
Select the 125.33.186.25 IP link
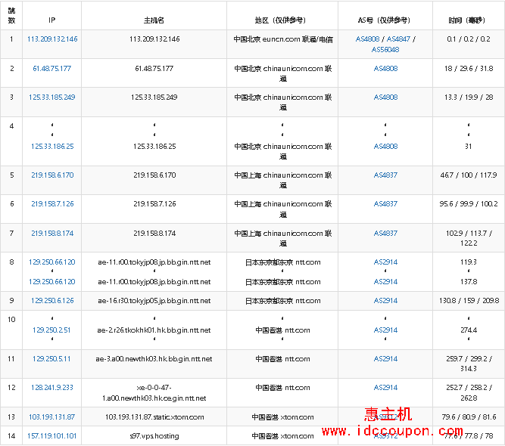[52, 146]
